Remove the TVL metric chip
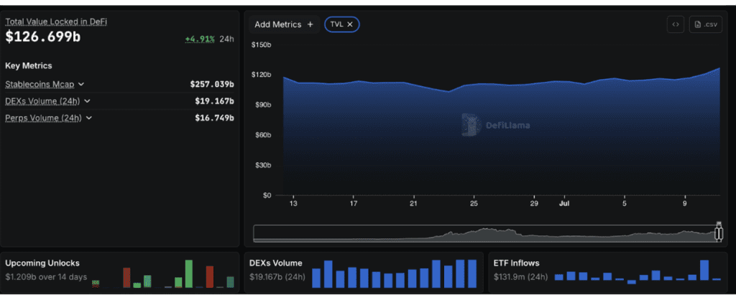736x295 pixels. coord(350,24)
